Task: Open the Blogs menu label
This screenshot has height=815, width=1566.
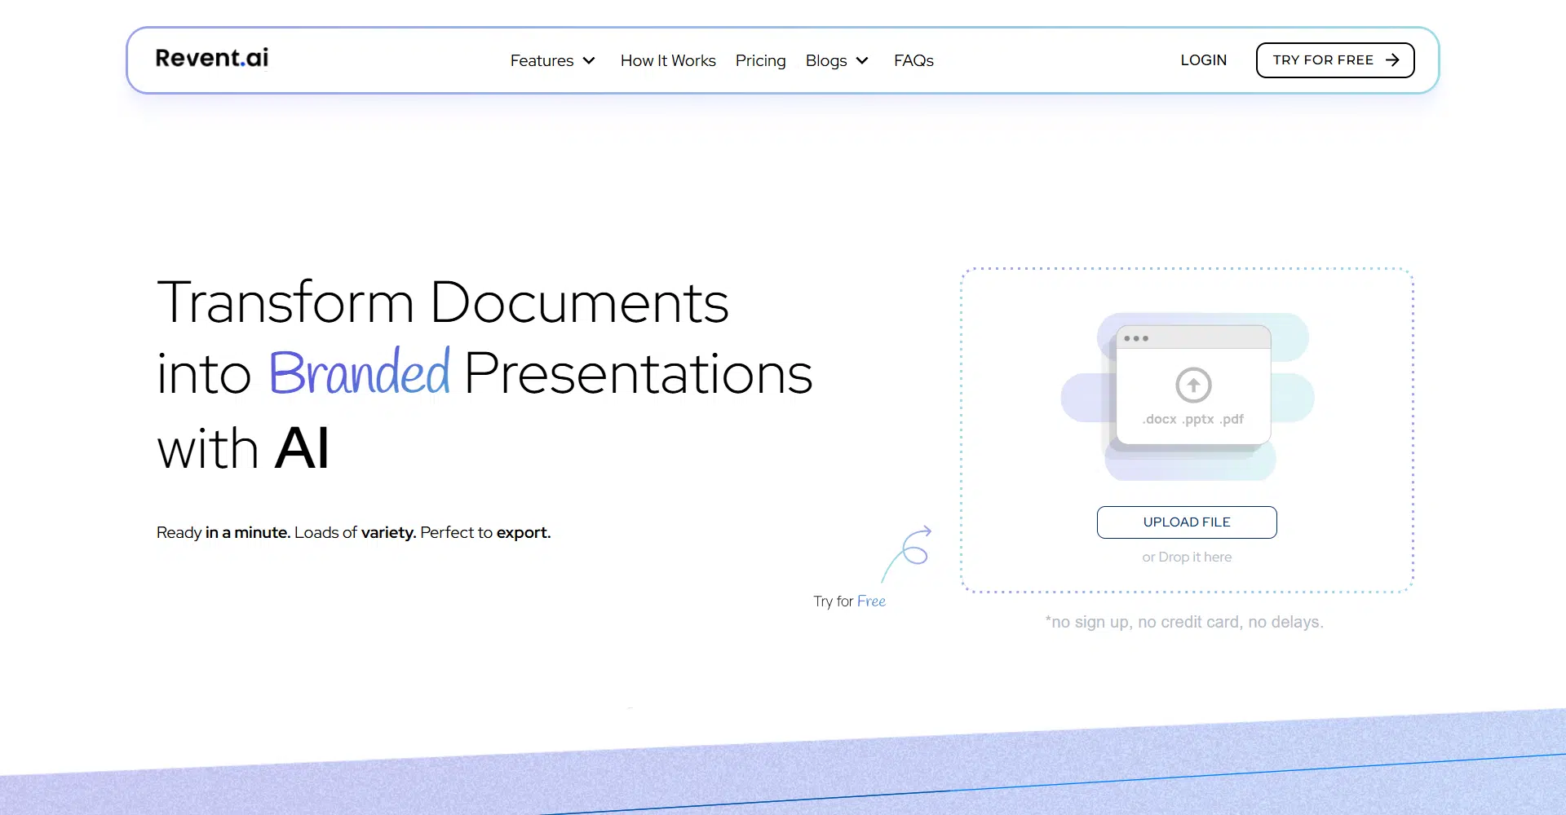Action: click(x=825, y=61)
